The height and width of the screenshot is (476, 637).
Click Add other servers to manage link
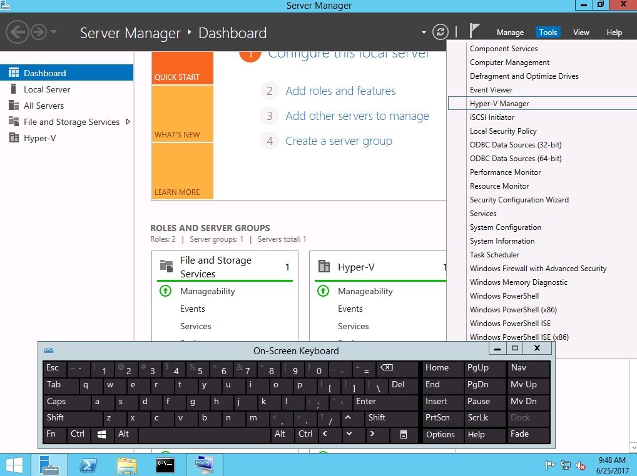[357, 116]
